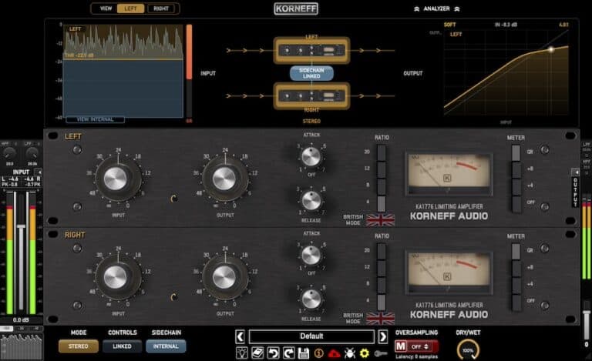The height and width of the screenshot is (361, 592).
Task: Click the lightbulb tooltips icon
Action: pos(241,353)
